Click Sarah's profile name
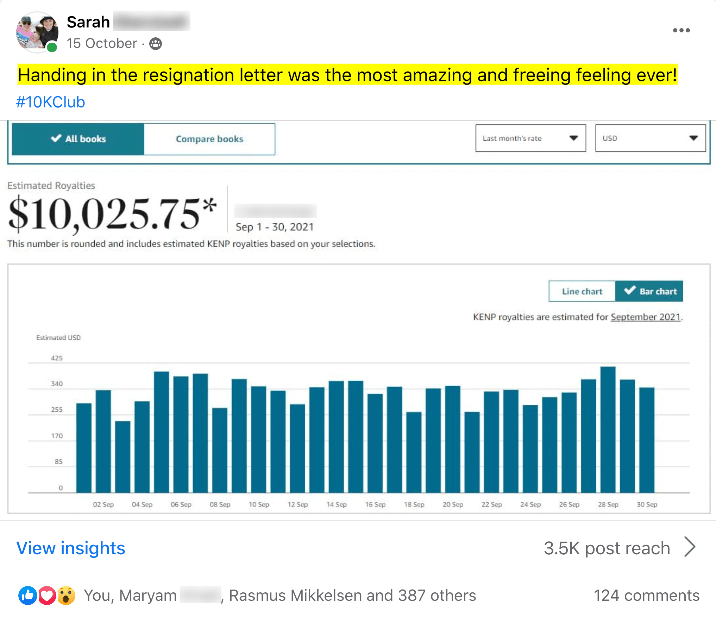This screenshot has width=716, height=617. [x=88, y=22]
